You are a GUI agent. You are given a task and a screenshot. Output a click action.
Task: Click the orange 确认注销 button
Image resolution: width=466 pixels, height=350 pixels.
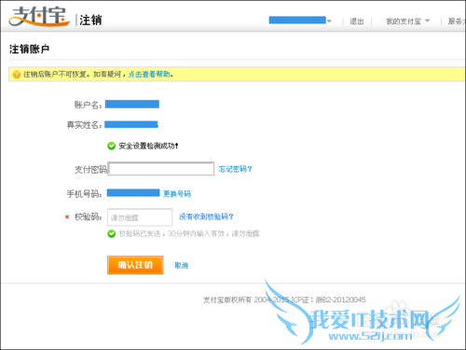point(135,265)
